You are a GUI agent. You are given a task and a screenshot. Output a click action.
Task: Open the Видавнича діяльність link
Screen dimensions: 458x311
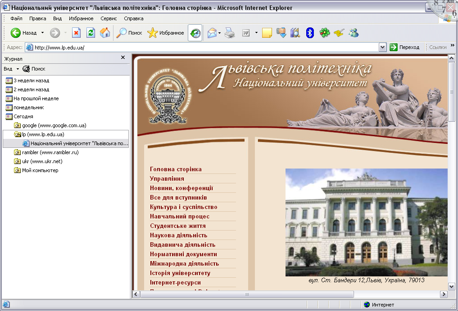tap(182, 245)
